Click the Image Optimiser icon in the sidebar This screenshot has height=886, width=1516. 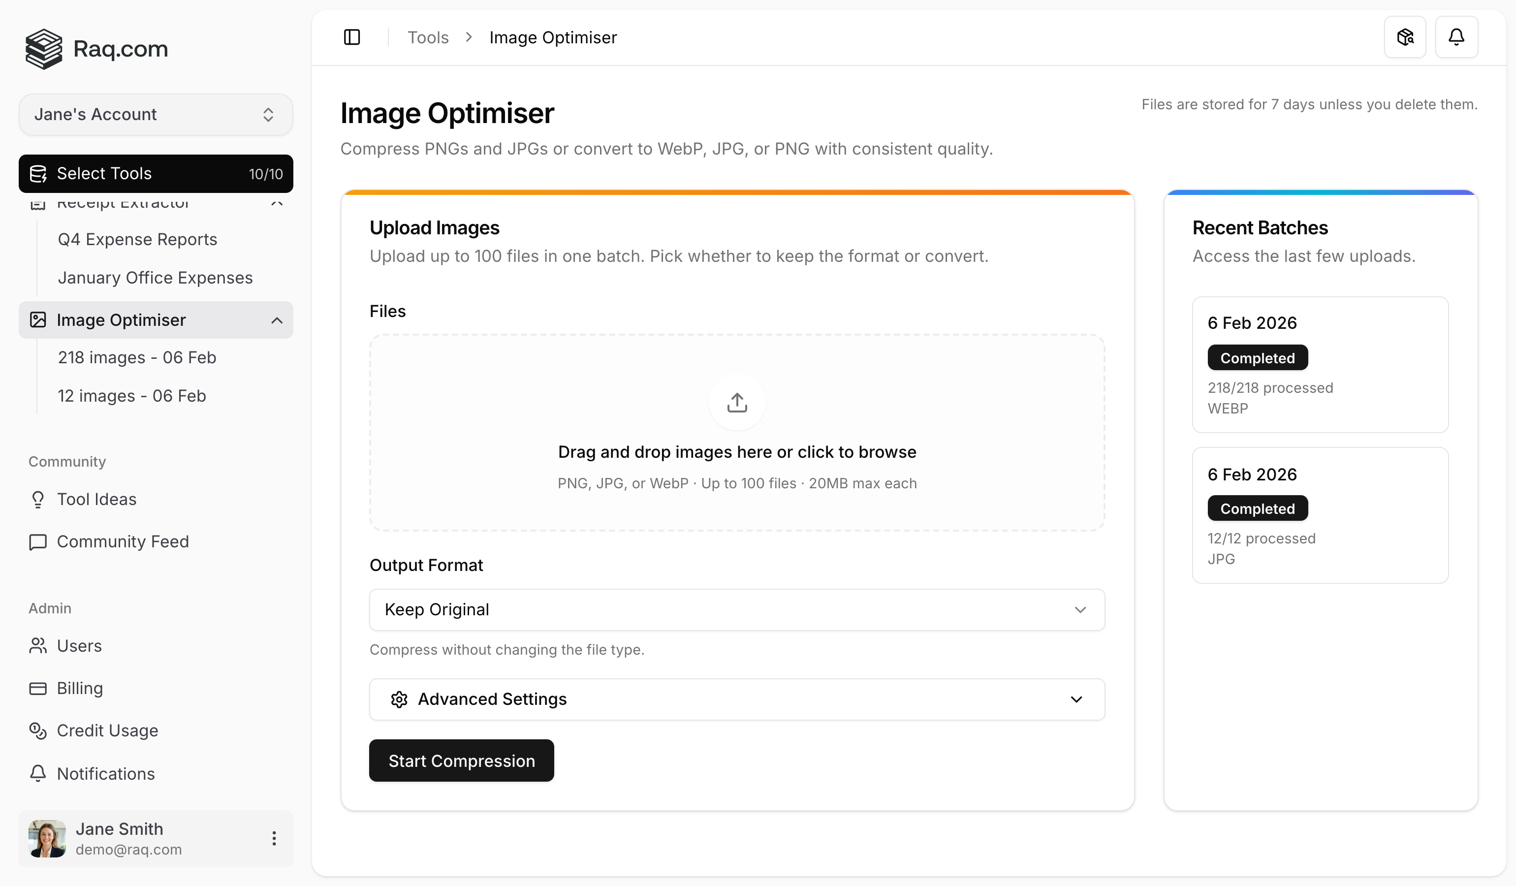click(38, 320)
